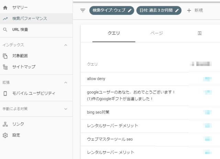Click the pages icon beside 対象範囲
This screenshot has width=220, height=159.
pyautogui.click(x=5, y=56)
